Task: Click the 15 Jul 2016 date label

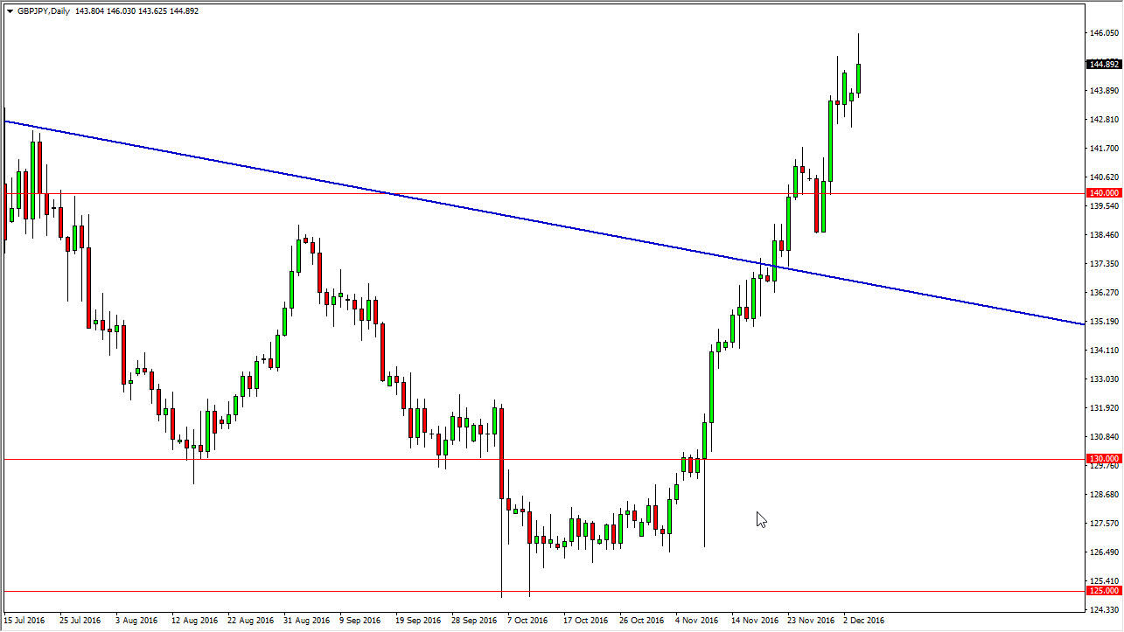Action: pyautogui.click(x=24, y=621)
